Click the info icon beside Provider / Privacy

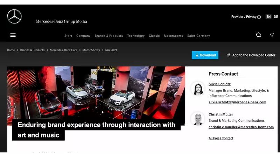pyautogui.click(x=259, y=17)
